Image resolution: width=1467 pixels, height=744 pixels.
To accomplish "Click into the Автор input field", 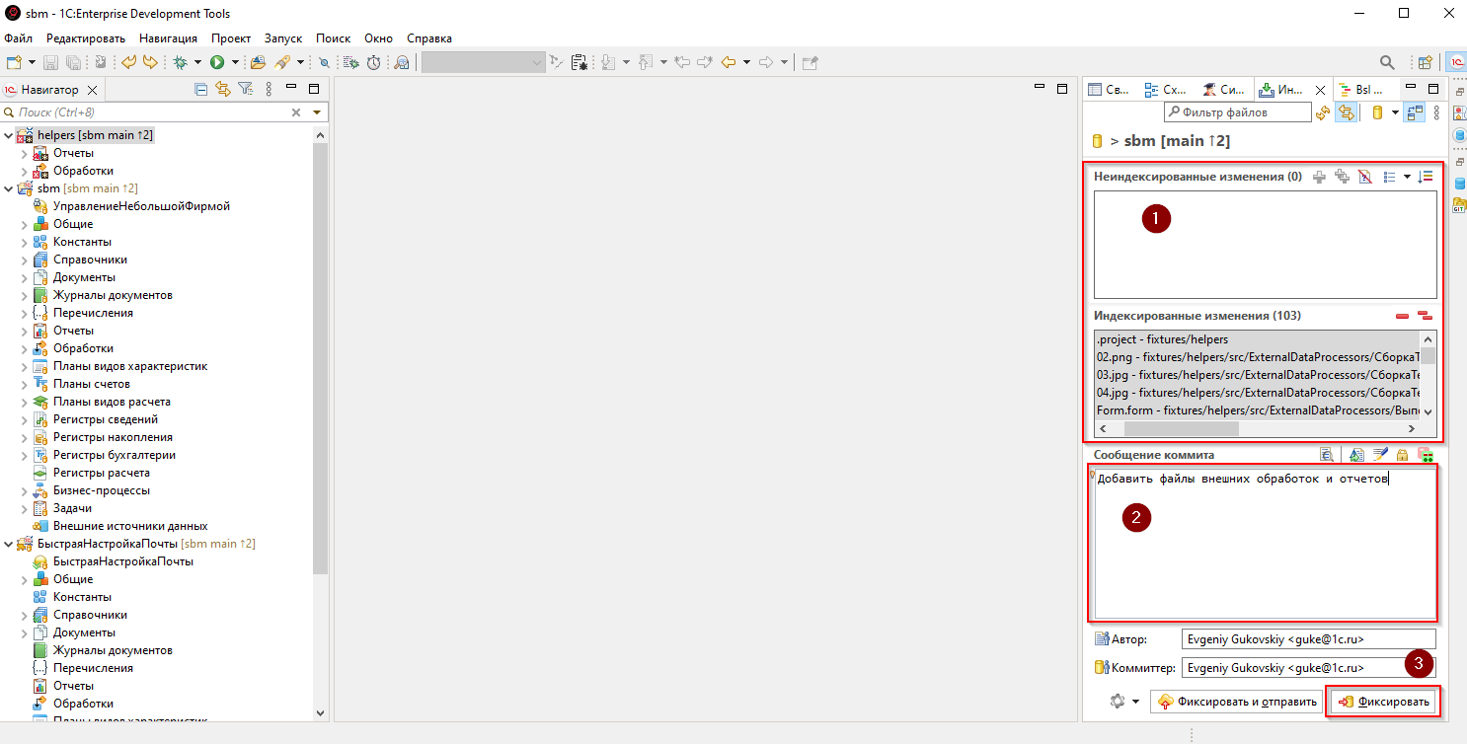I will [1307, 639].
